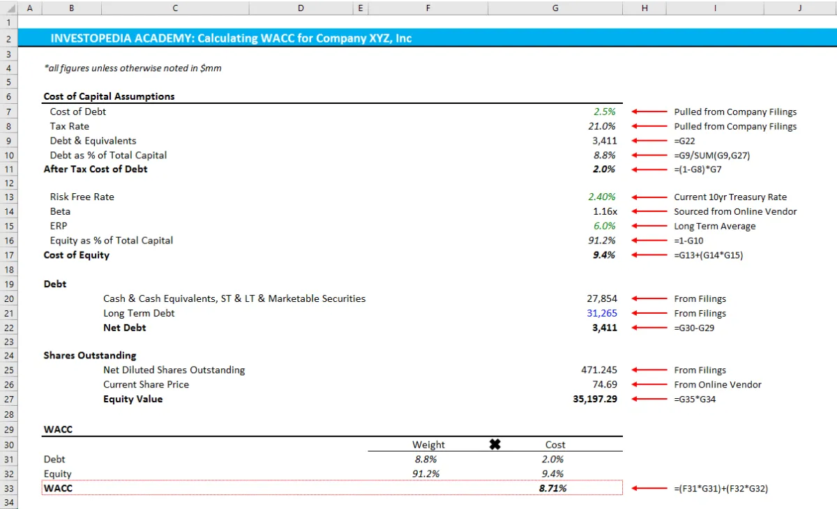
Task: Select column C header
Action: point(174,8)
